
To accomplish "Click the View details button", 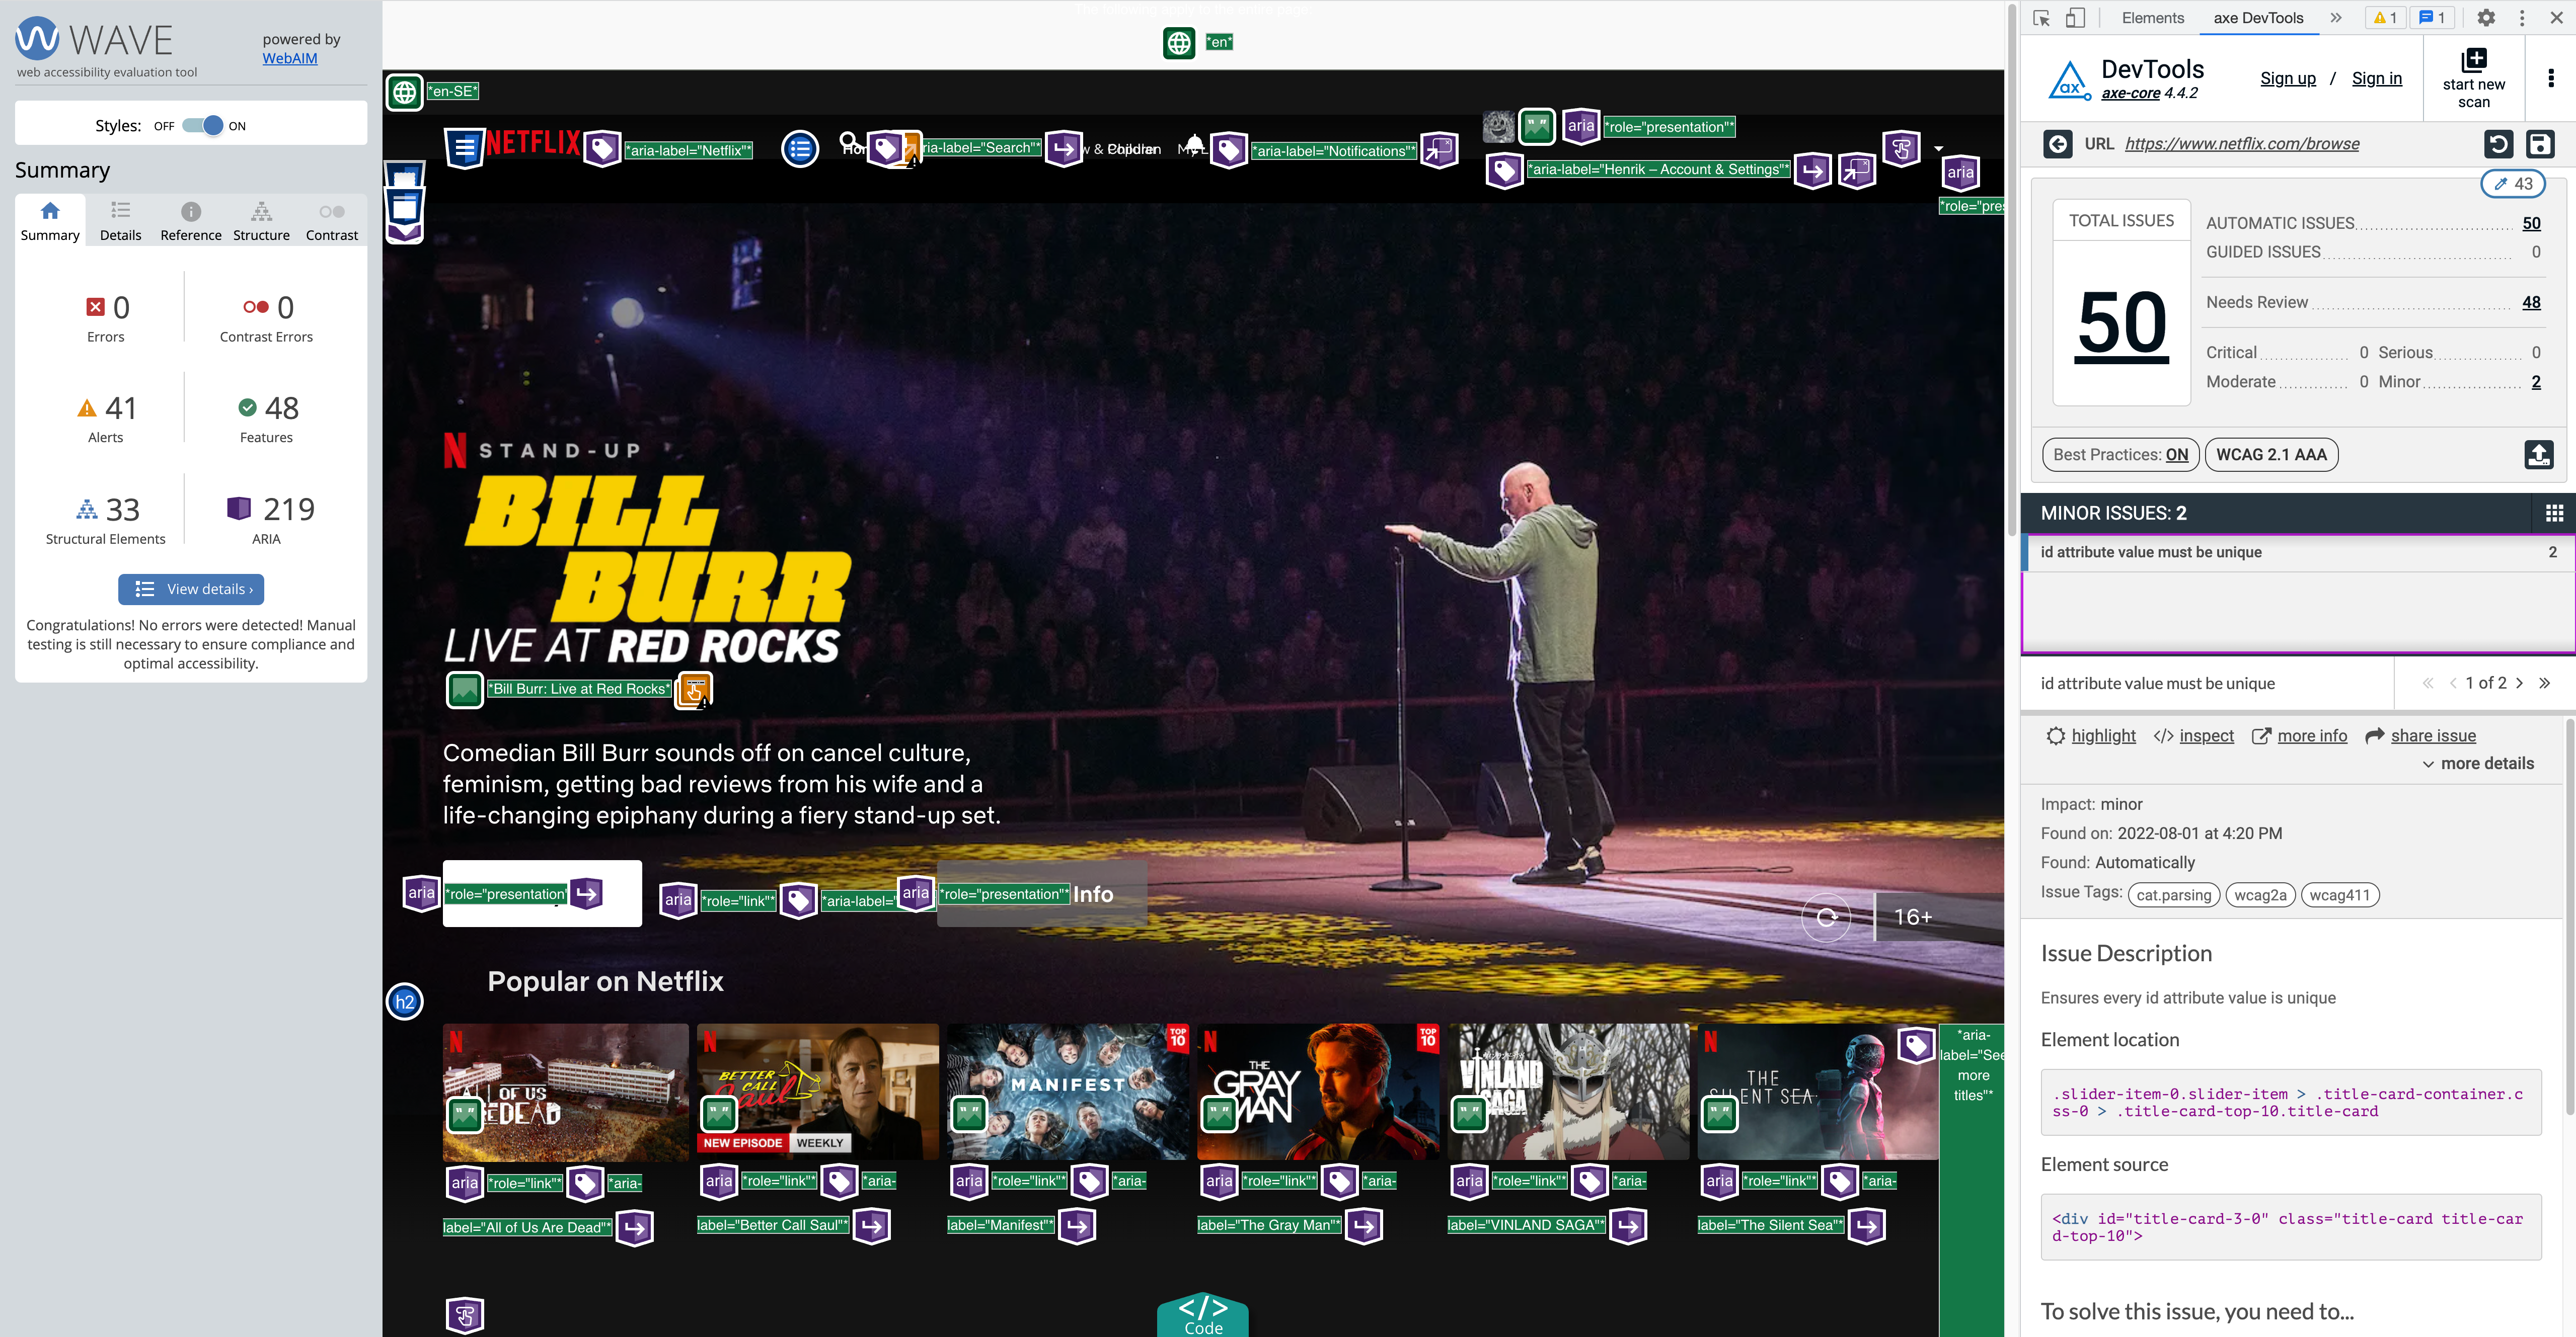I will [x=191, y=589].
